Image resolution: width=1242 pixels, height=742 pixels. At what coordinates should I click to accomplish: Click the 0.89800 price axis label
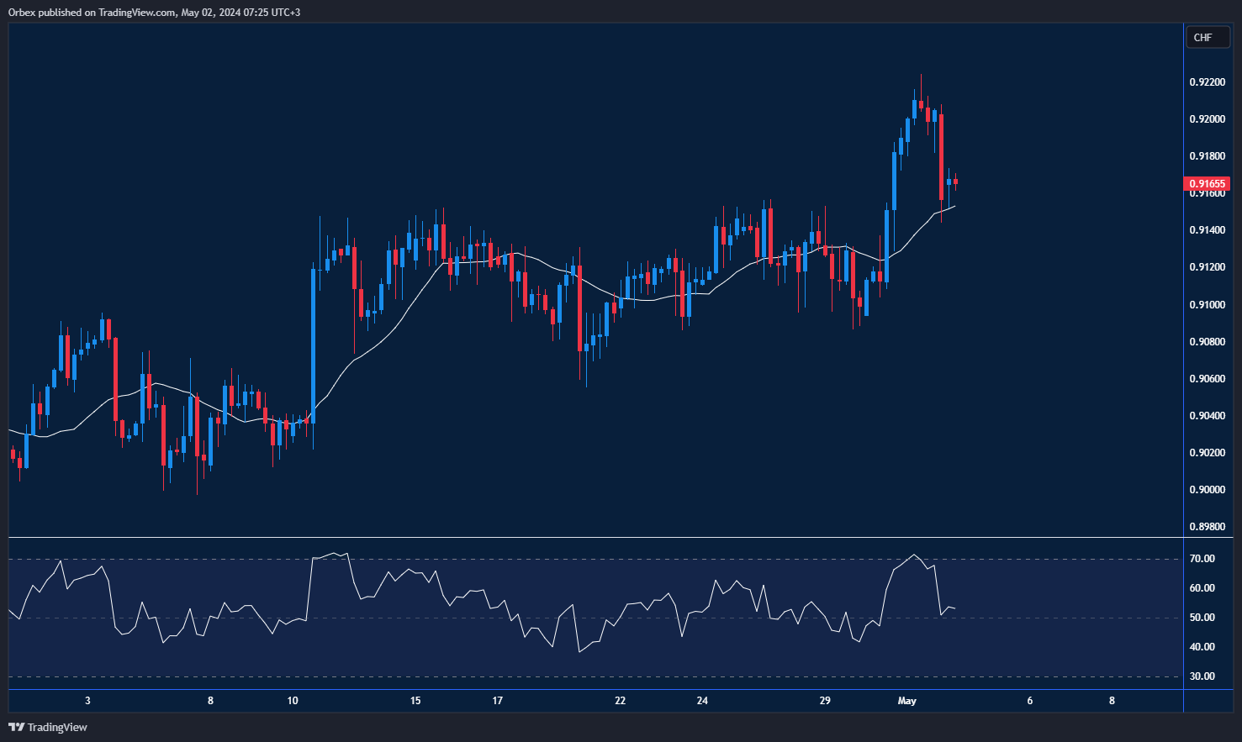tap(1206, 527)
